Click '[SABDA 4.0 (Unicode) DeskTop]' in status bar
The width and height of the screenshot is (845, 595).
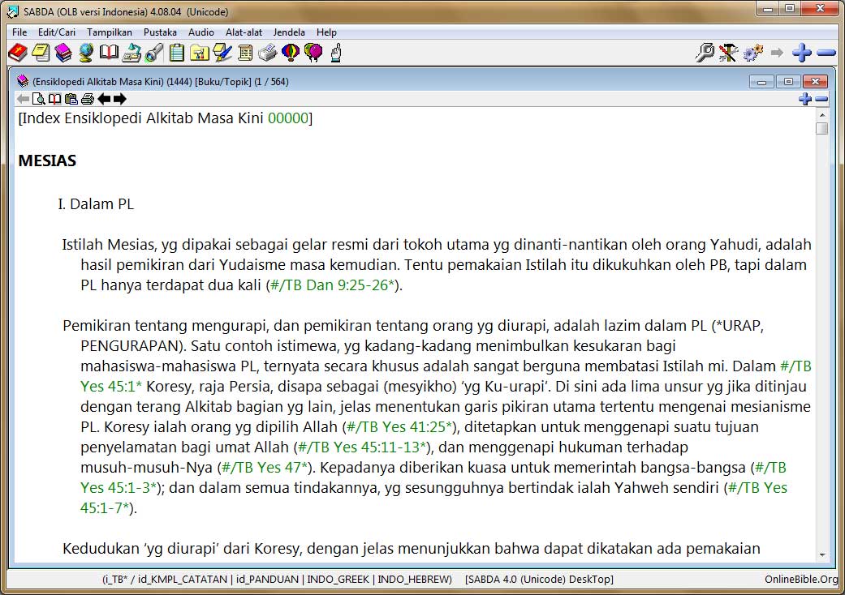pos(539,580)
